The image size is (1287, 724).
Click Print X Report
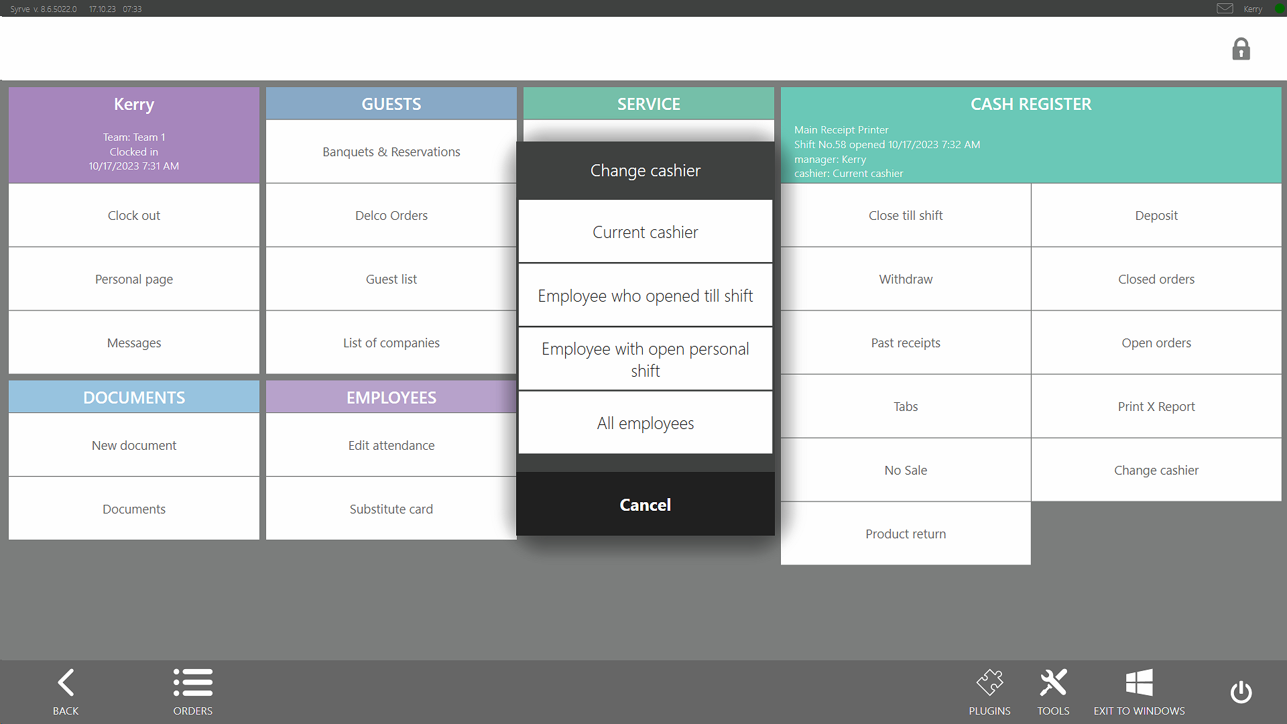[1156, 406]
